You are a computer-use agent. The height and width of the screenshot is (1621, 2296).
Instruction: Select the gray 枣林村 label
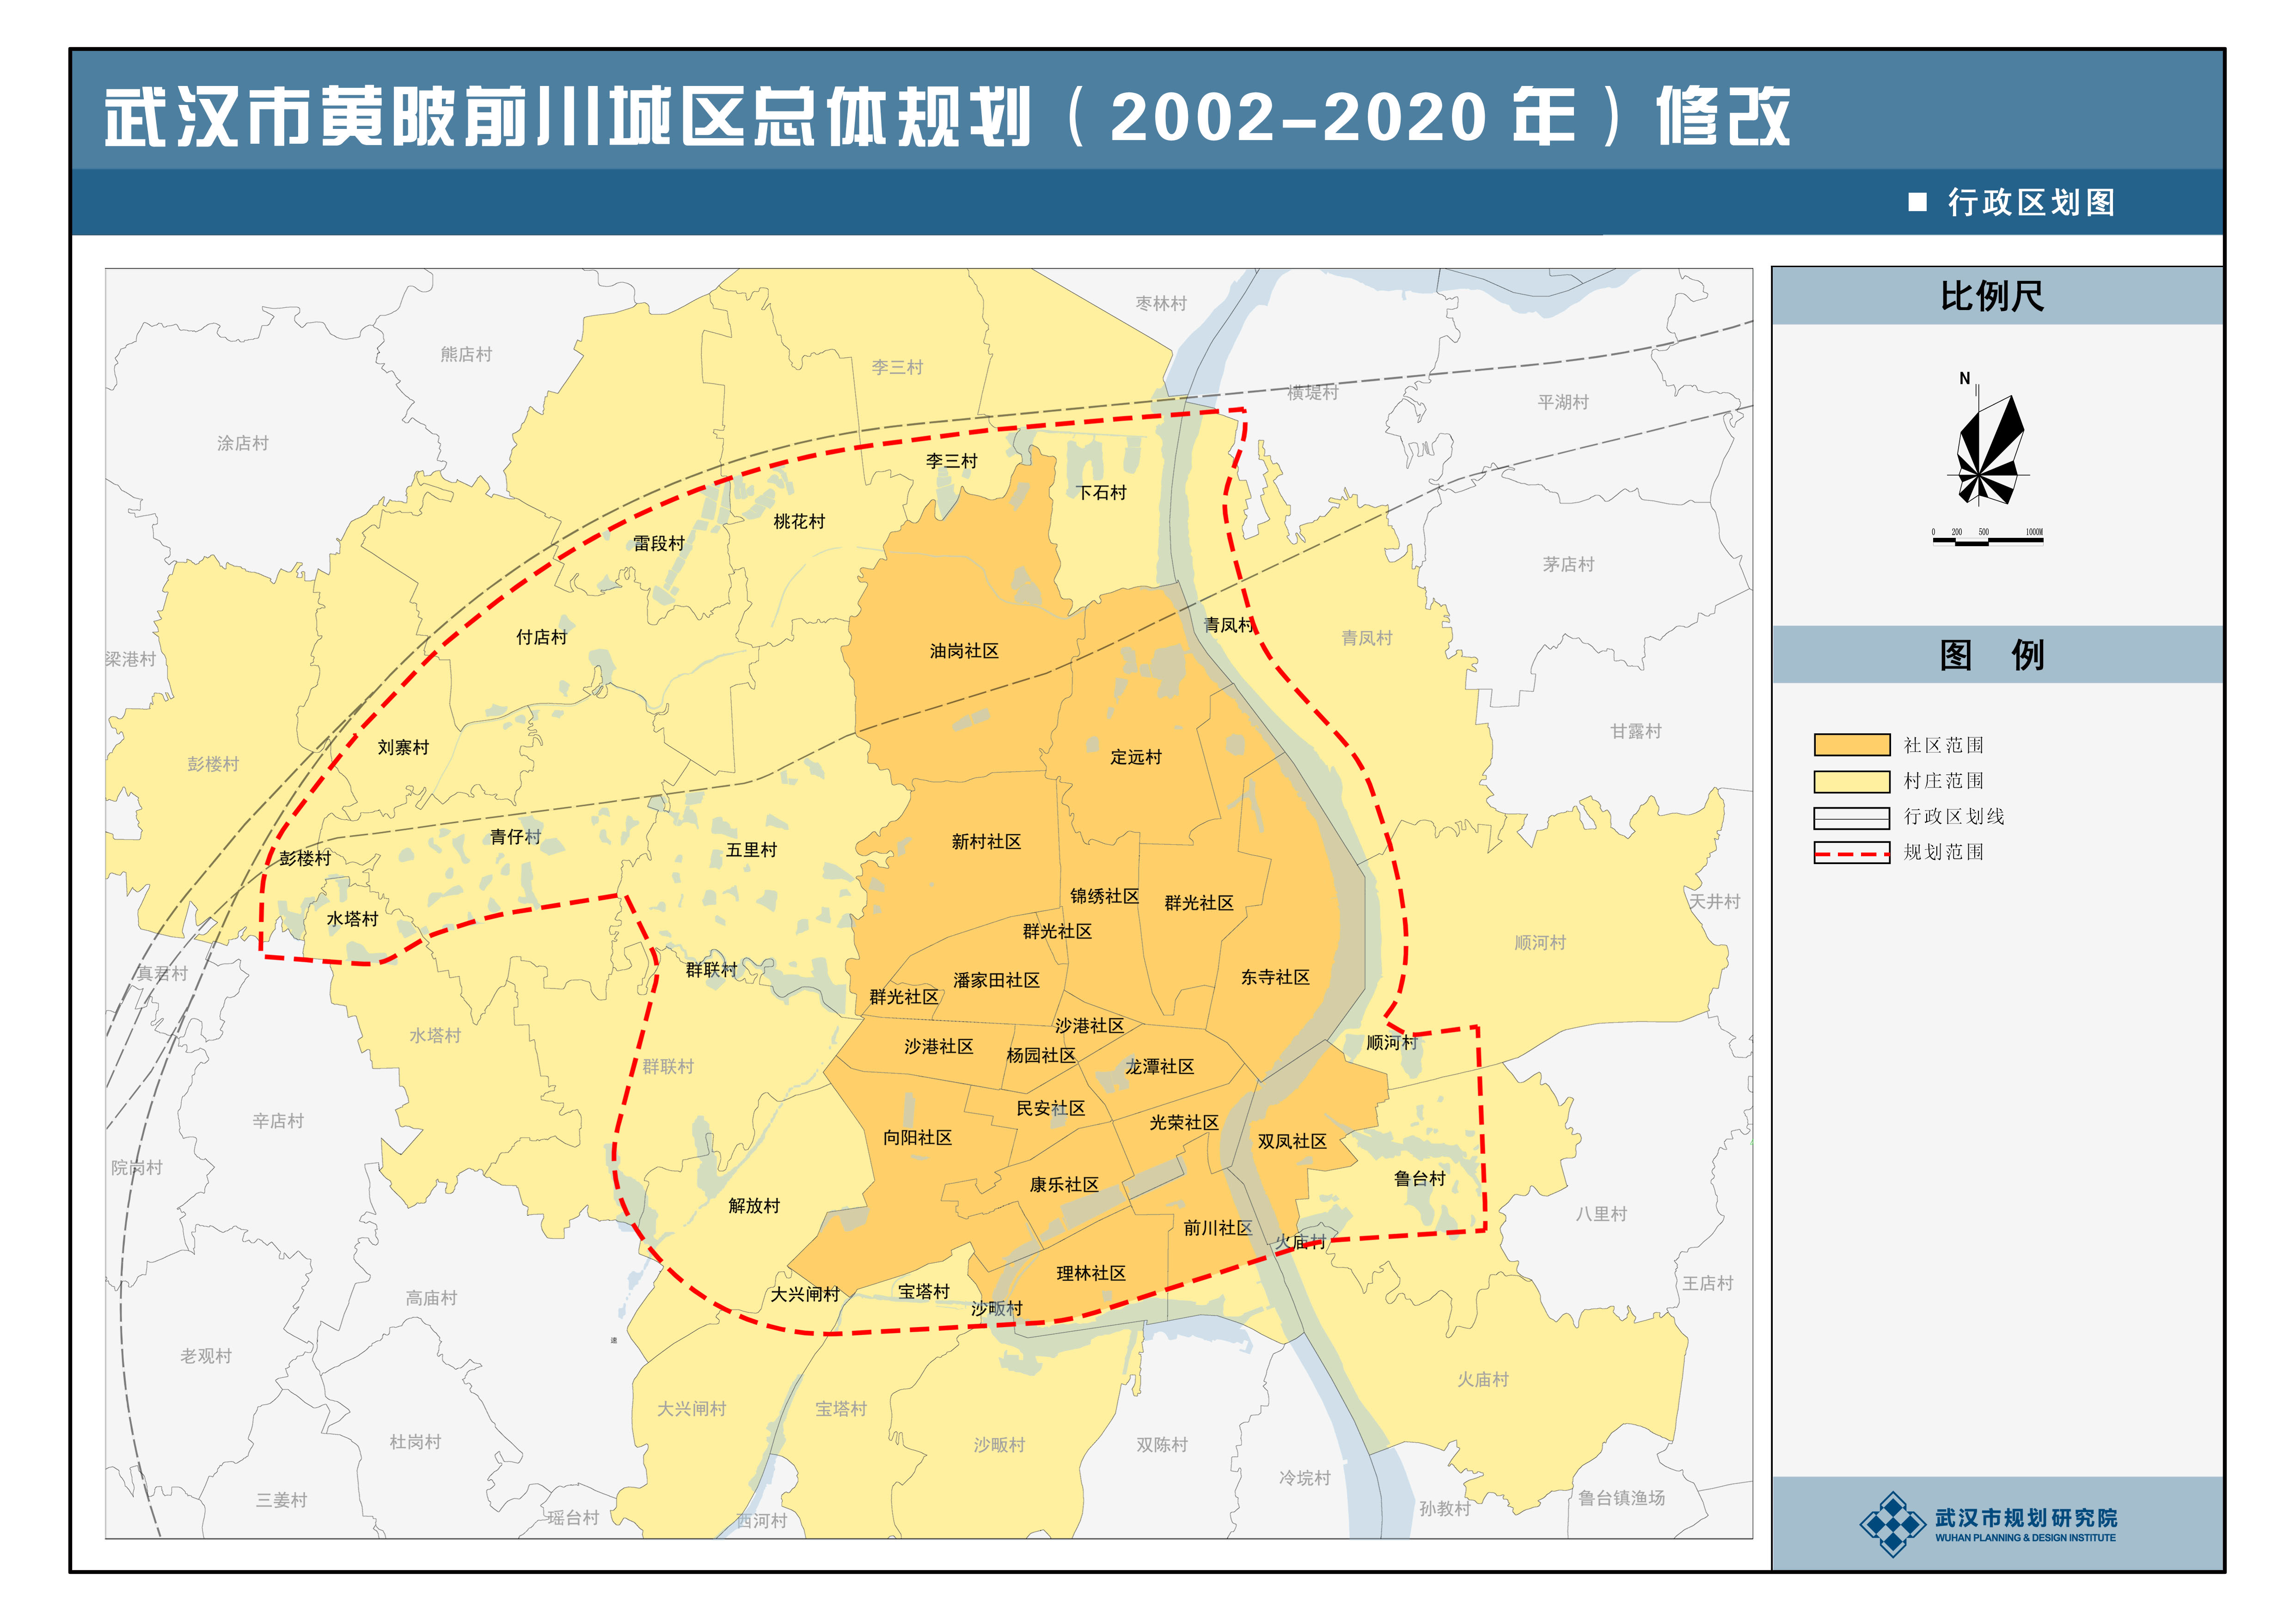1161,303
